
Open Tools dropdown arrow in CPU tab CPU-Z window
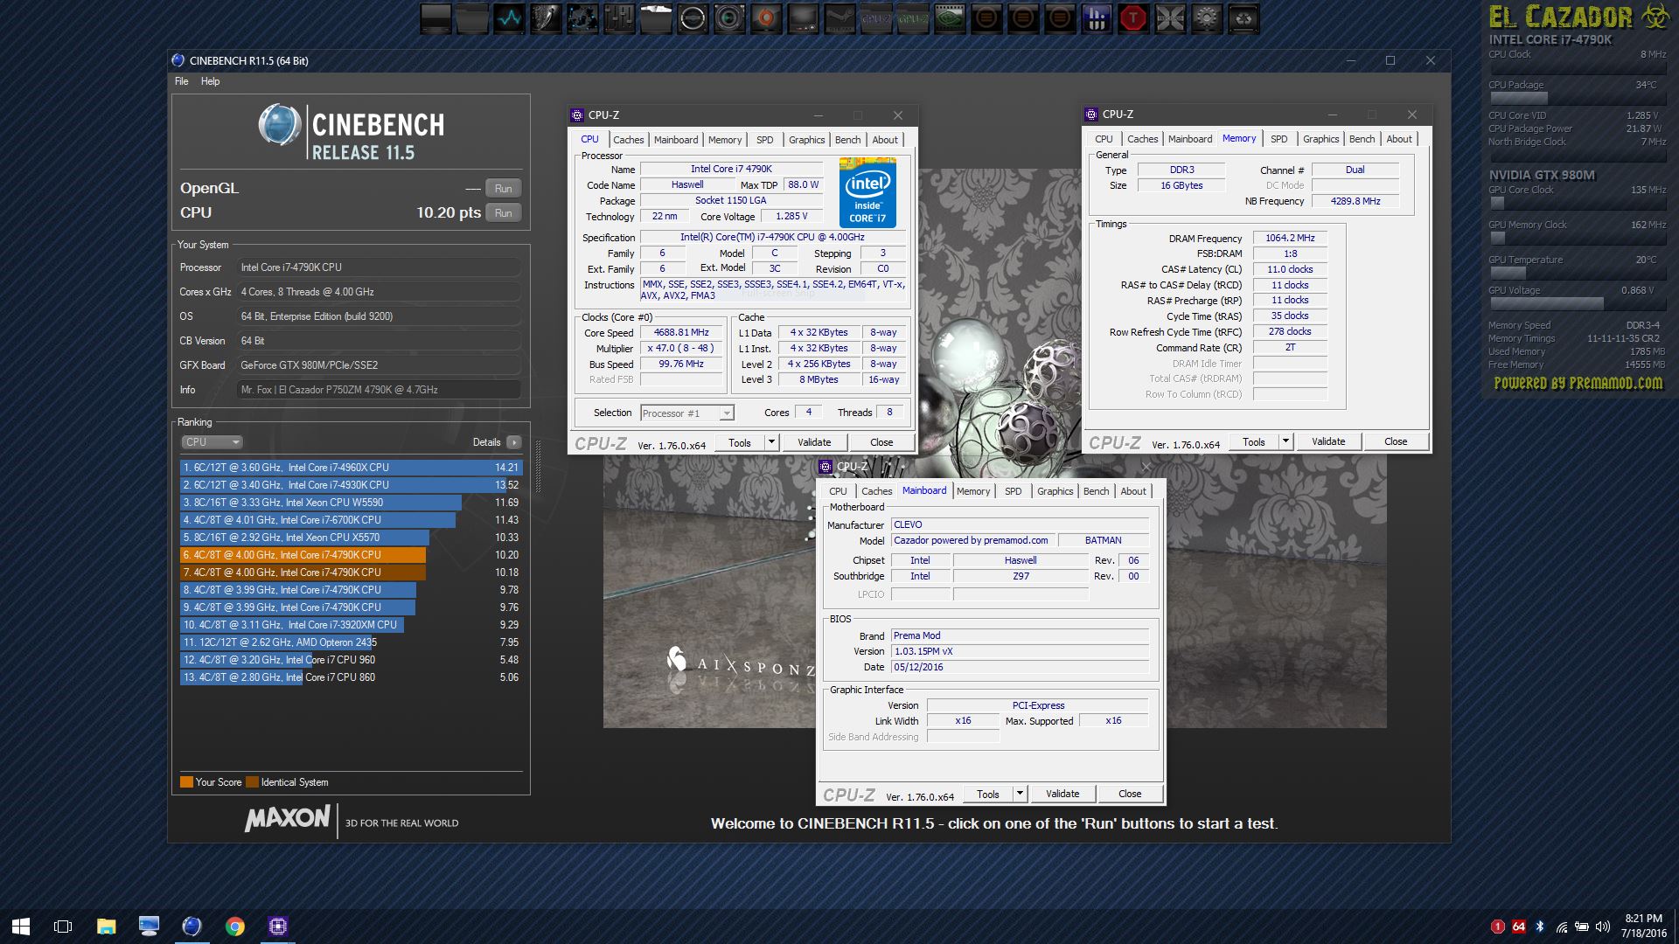click(x=771, y=442)
